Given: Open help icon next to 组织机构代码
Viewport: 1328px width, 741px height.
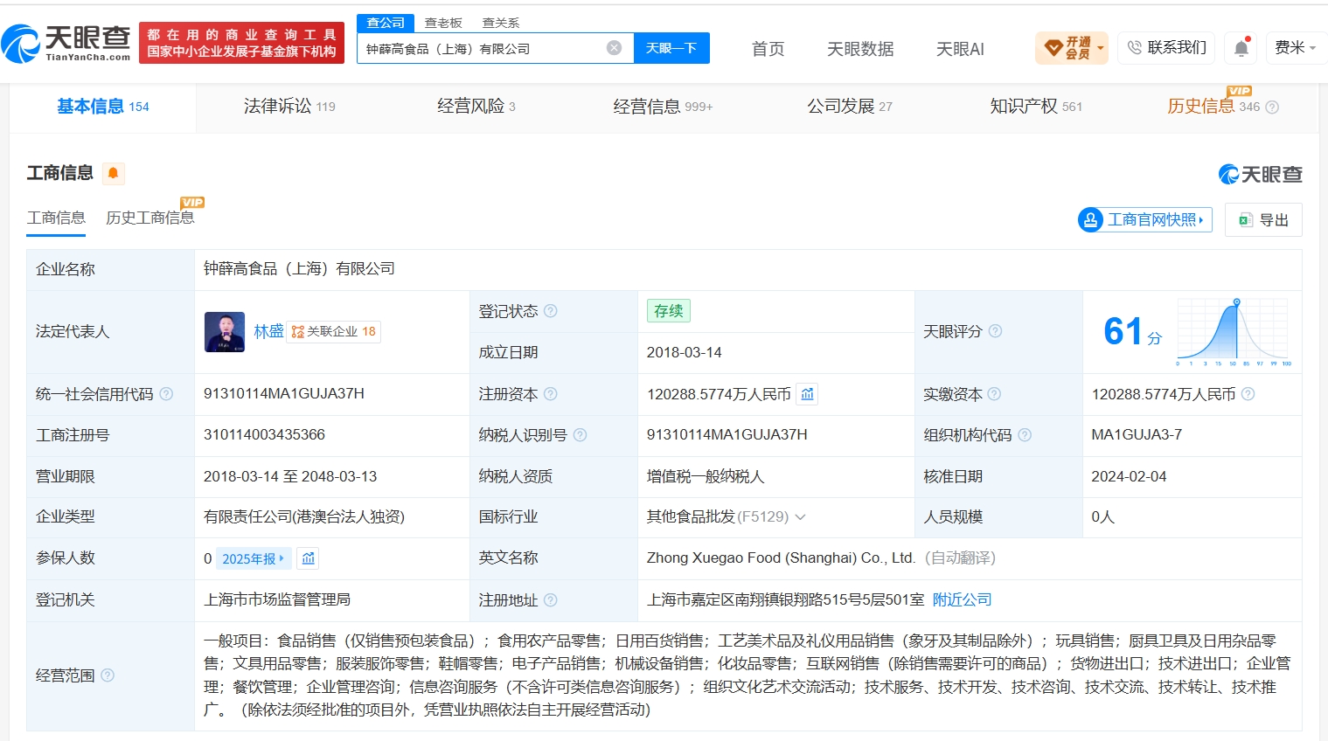Looking at the screenshot, I should coord(1025,435).
